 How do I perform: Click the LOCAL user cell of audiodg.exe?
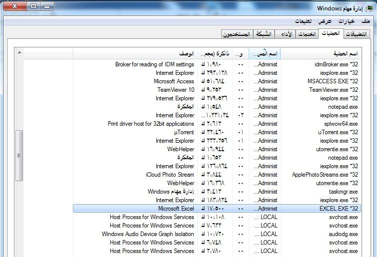266,234
